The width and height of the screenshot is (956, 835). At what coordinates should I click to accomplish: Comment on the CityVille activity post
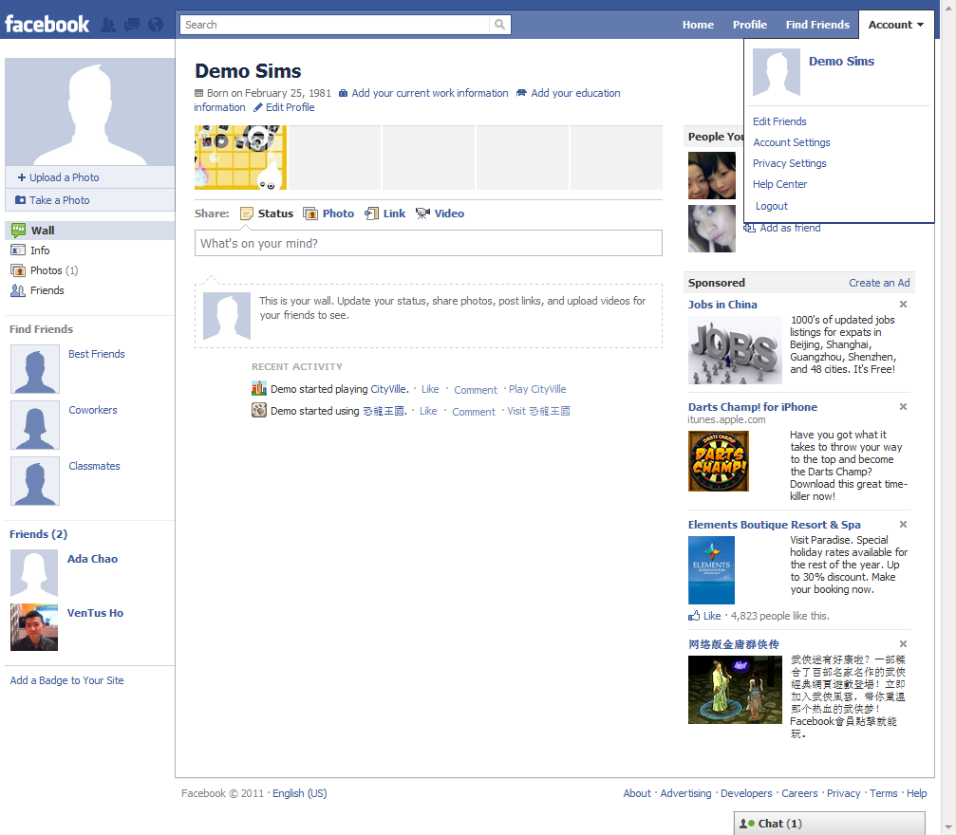476,389
